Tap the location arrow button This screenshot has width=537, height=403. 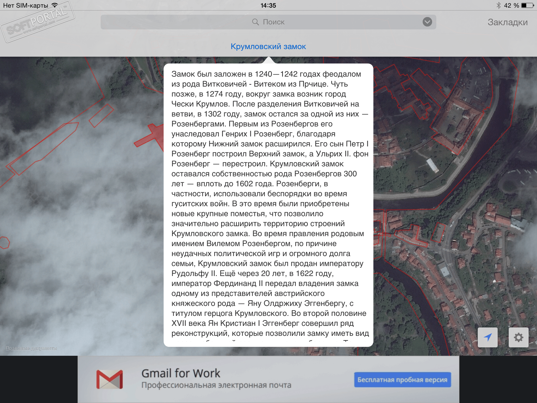[x=487, y=337]
